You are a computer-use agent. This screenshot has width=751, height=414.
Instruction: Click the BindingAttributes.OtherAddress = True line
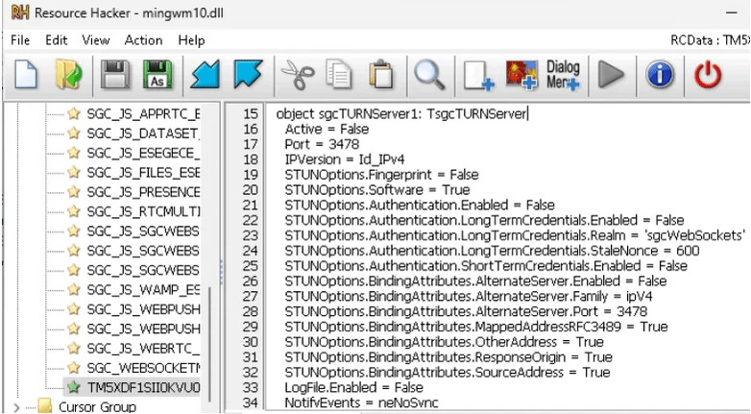click(444, 342)
